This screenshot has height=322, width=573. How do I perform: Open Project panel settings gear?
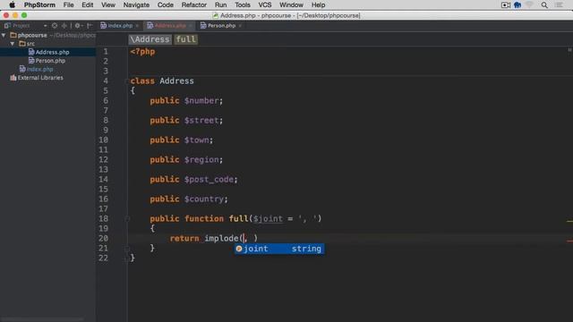point(78,26)
